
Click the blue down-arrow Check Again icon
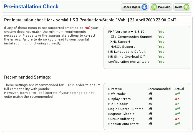click(x=144, y=7)
